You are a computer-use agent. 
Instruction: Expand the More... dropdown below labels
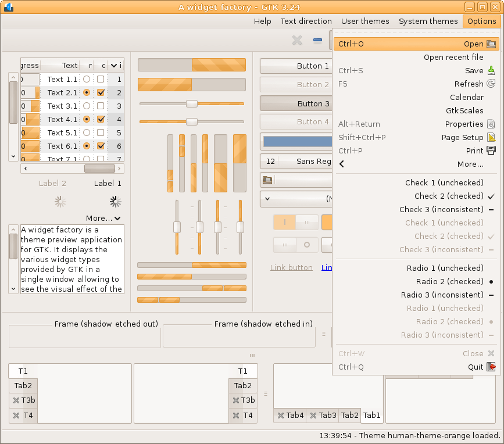[x=103, y=219]
